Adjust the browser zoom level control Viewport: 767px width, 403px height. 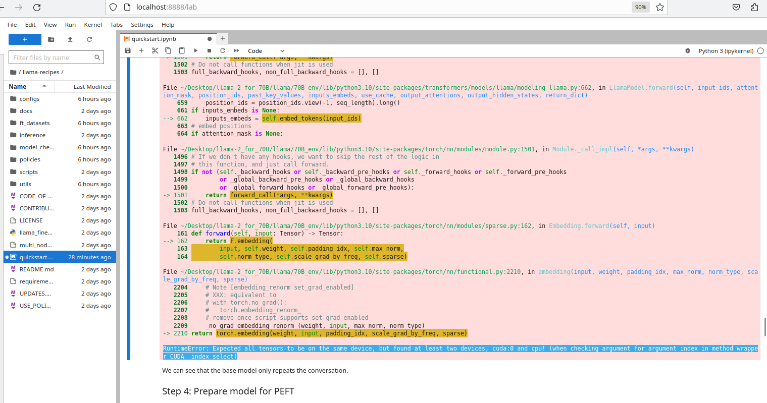pos(640,7)
